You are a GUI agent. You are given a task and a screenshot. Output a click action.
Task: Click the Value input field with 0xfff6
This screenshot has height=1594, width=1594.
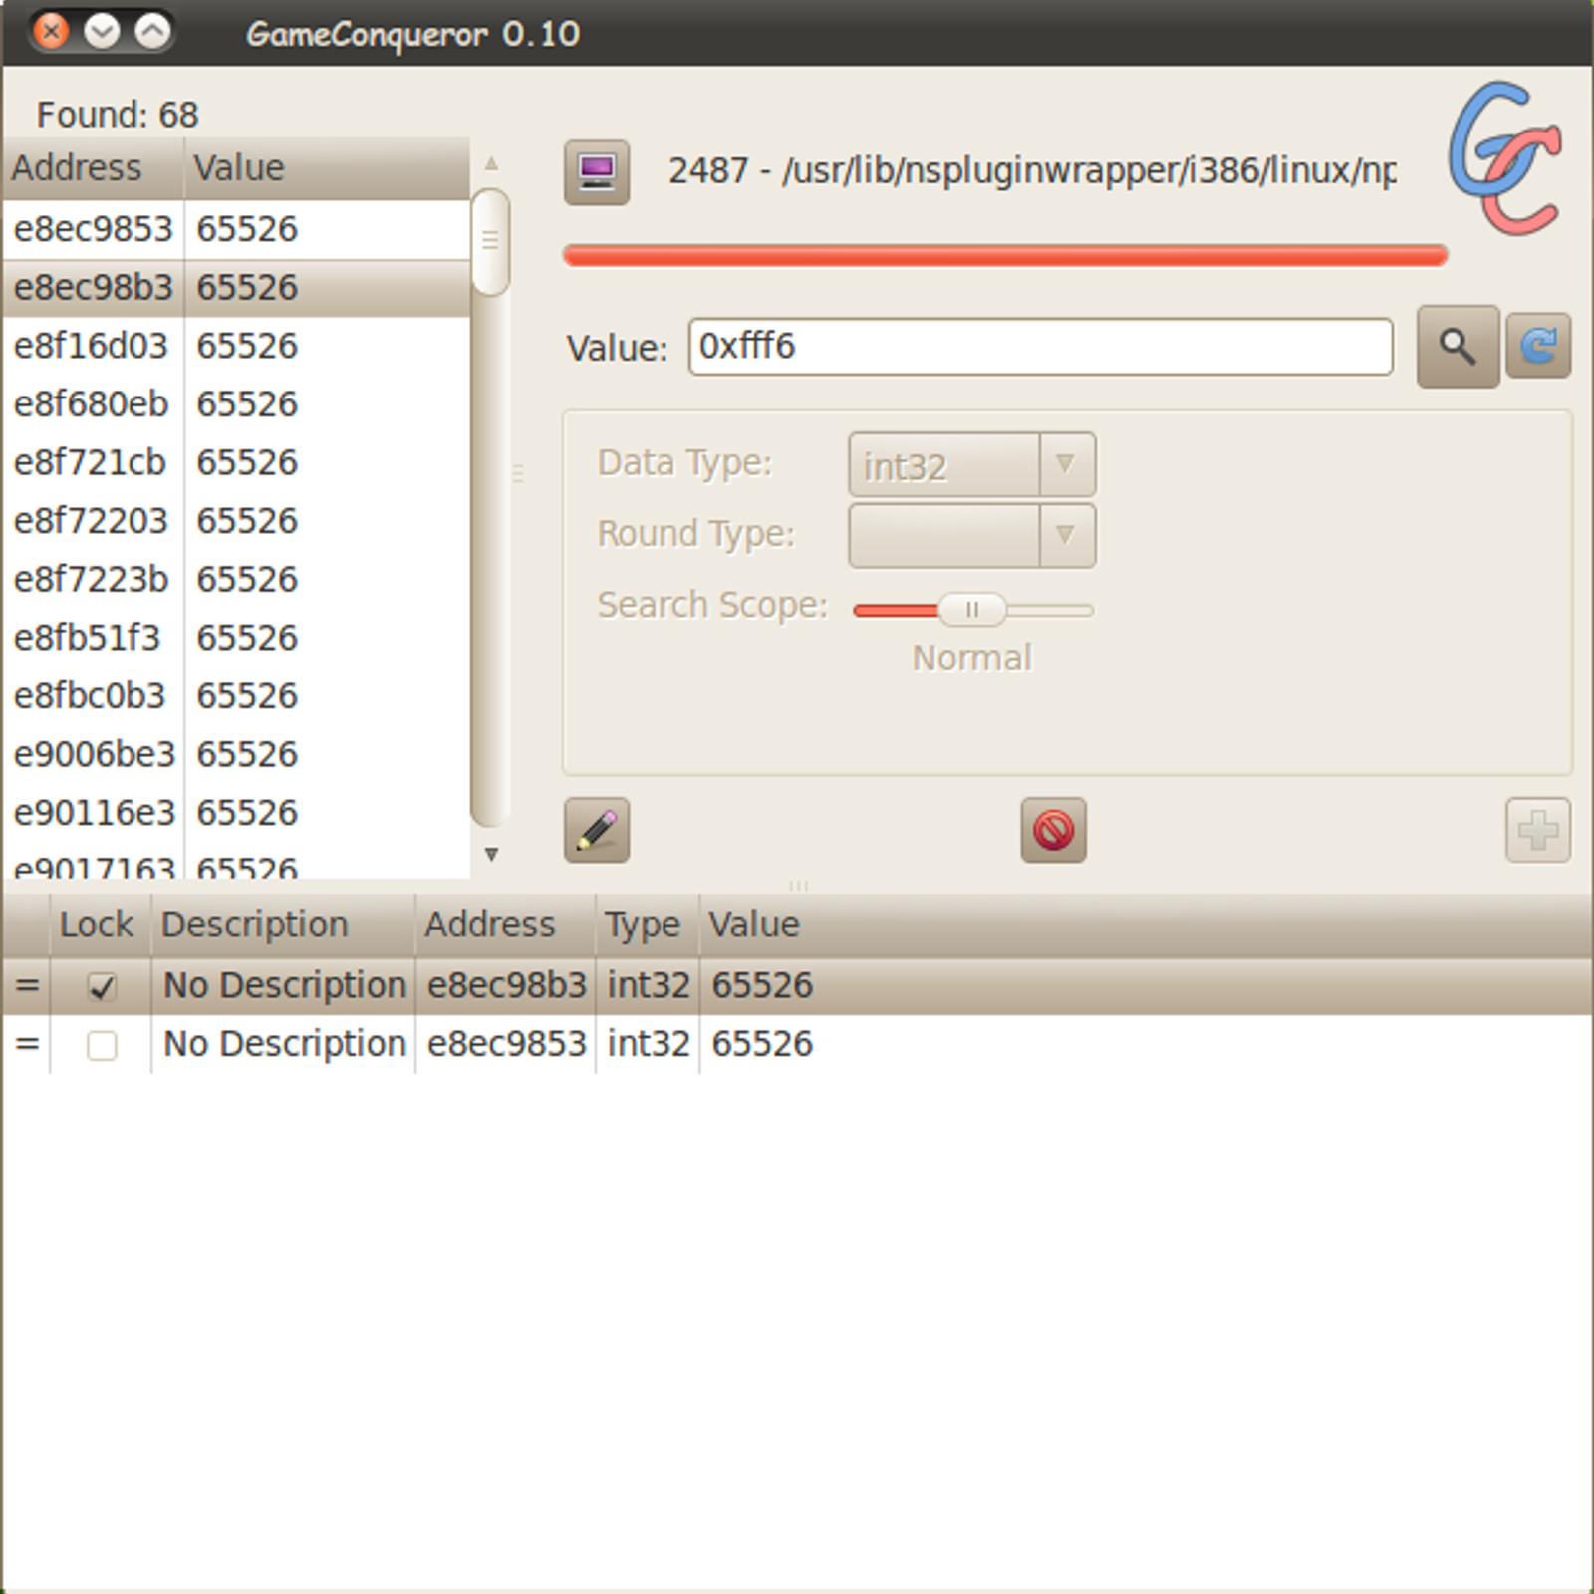(1039, 347)
